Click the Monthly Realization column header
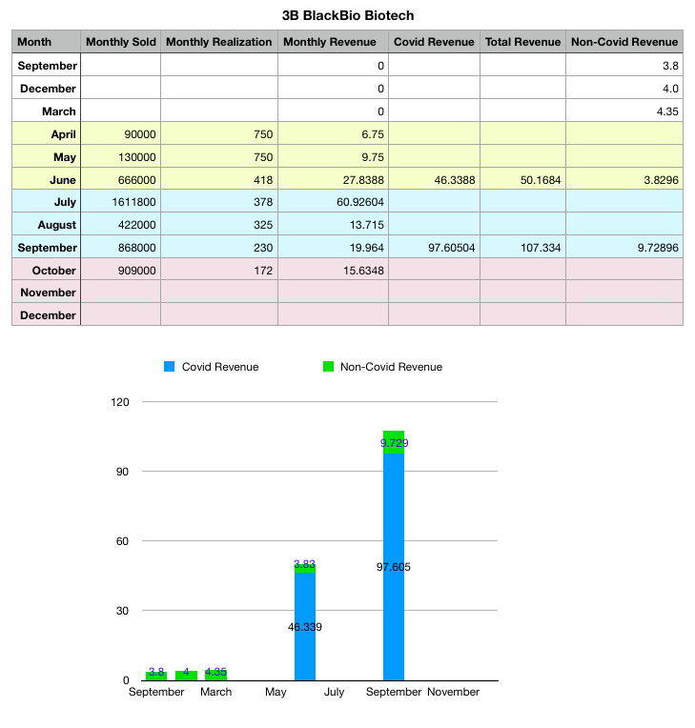The height and width of the screenshot is (728, 695). coord(218,42)
